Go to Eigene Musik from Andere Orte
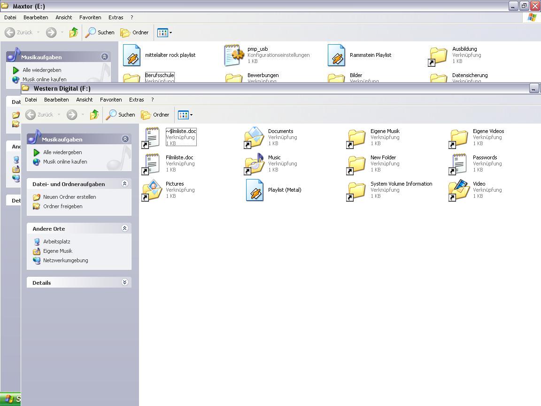The width and height of the screenshot is (541, 406). click(x=58, y=251)
